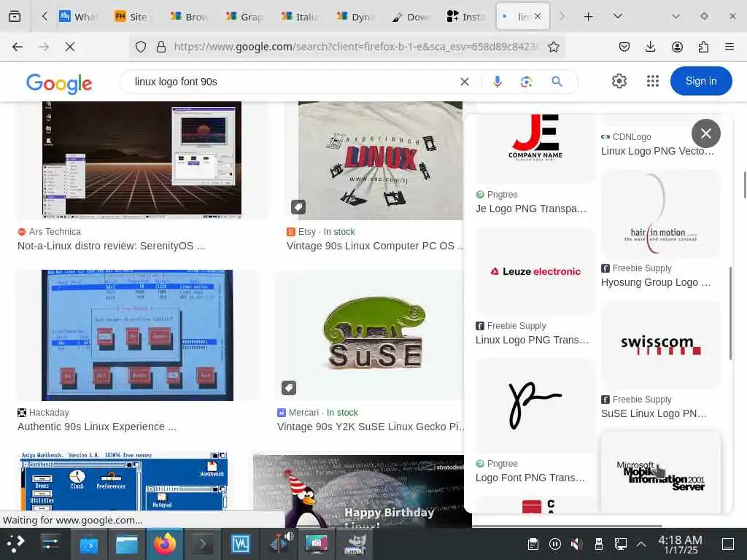Open tracking protection shield icon

[x=141, y=47]
